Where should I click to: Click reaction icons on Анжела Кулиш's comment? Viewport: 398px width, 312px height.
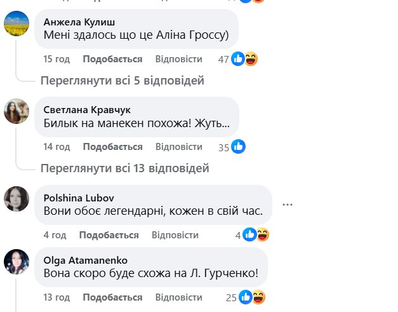[245, 59]
